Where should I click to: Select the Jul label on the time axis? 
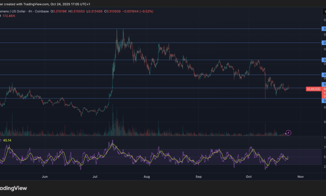pos(96,177)
